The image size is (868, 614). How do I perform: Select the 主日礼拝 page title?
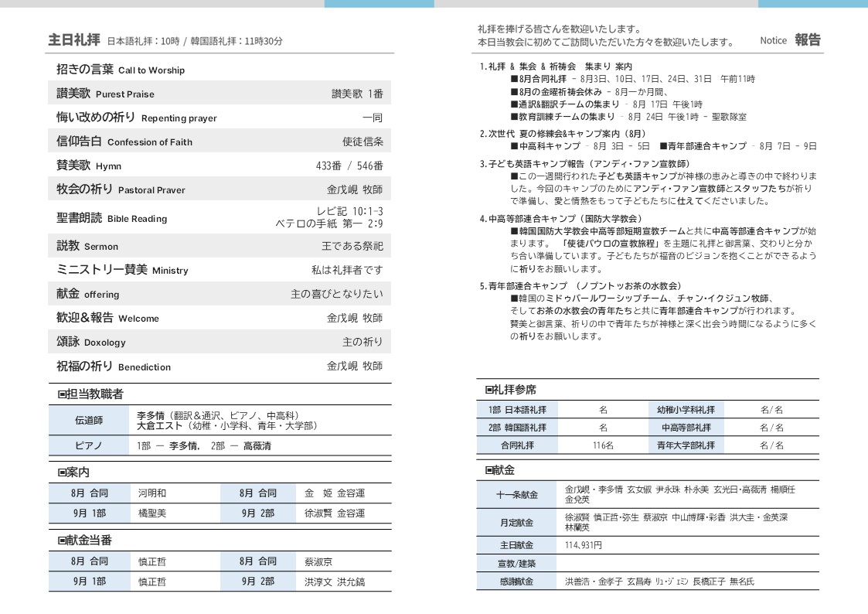[x=74, y=40]
